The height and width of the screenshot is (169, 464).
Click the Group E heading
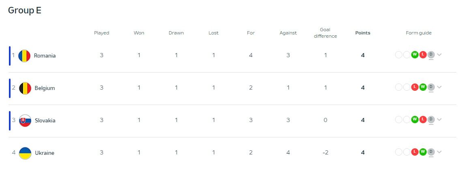[25, 11]
